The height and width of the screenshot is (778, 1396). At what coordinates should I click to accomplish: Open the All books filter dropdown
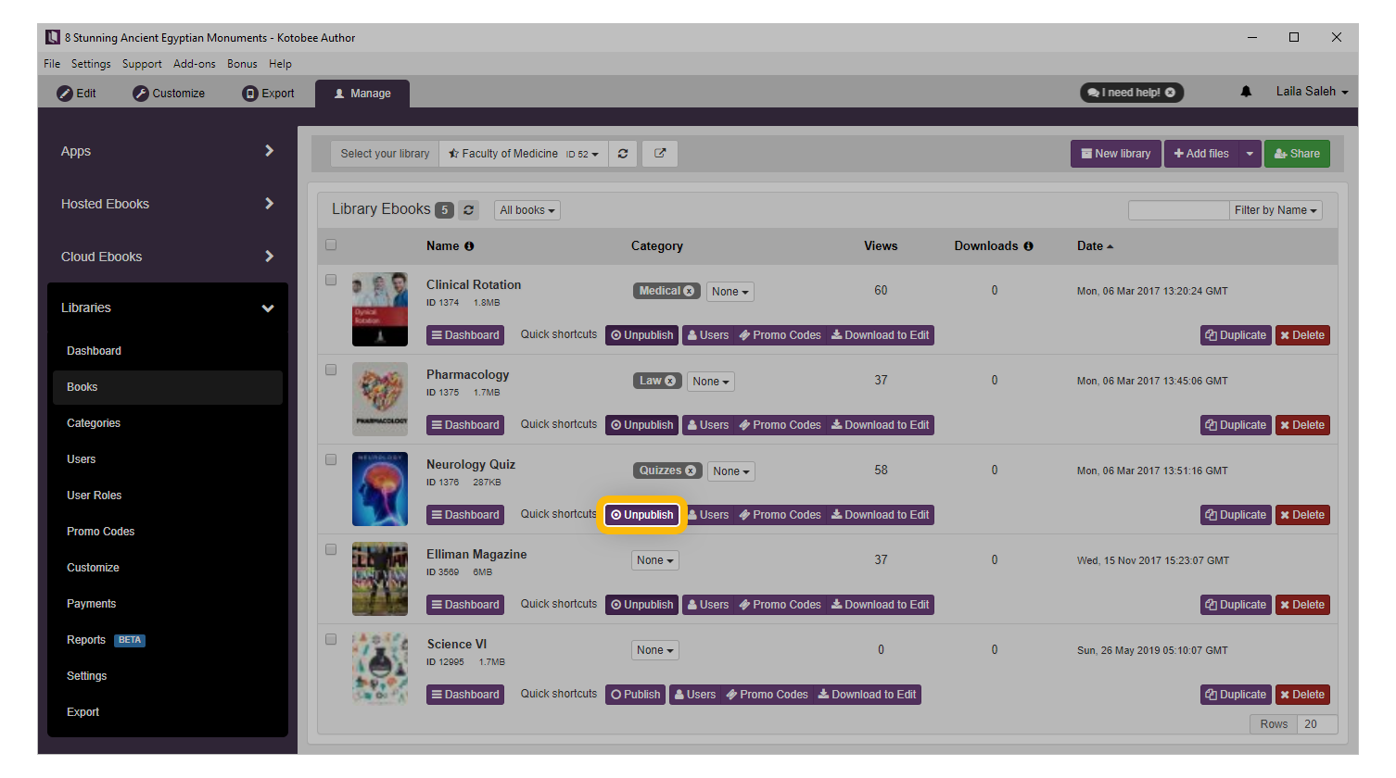[527, 210]
